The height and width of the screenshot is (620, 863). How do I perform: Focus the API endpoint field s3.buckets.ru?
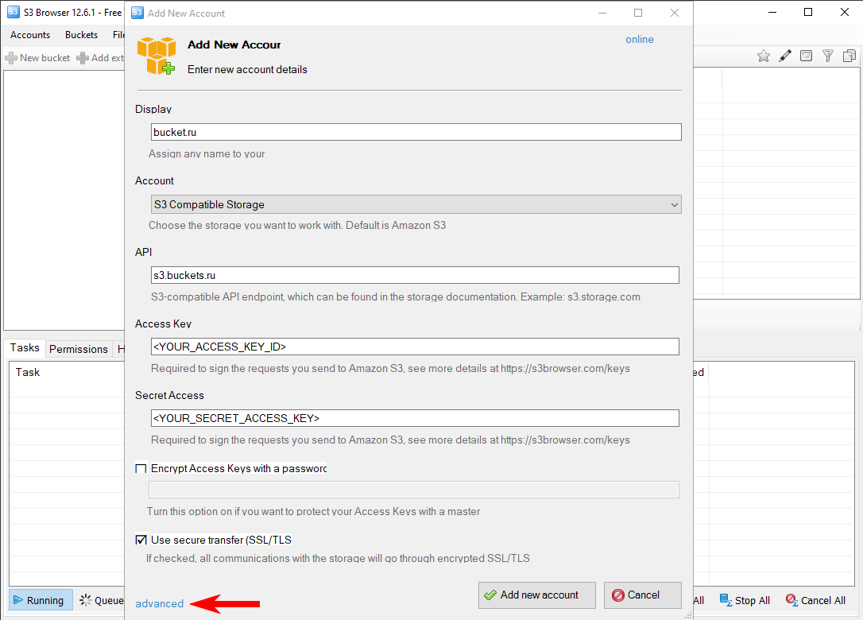[x=415, y=275]
